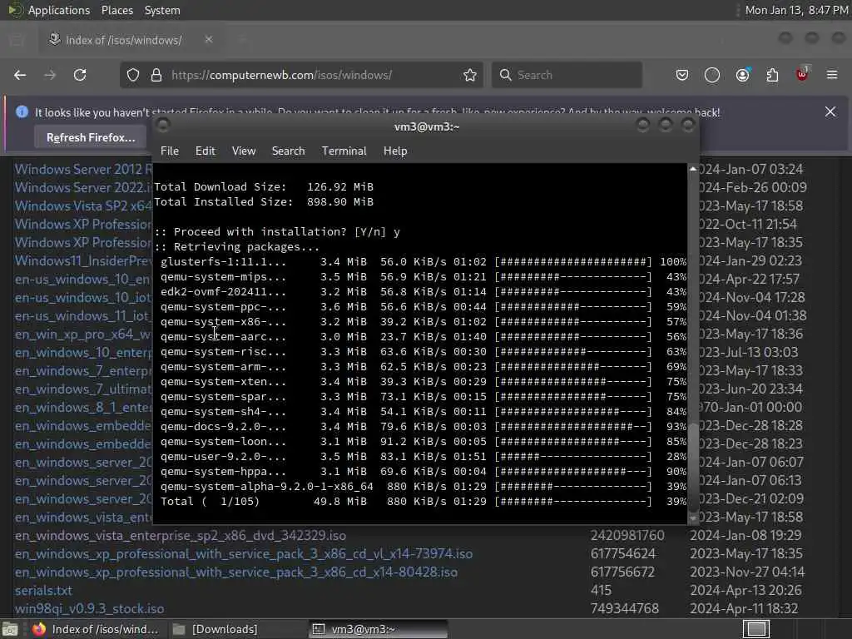The image size is (852, 639).
Task: Click the Refresh Firefox button
Action: click(91, 137)
